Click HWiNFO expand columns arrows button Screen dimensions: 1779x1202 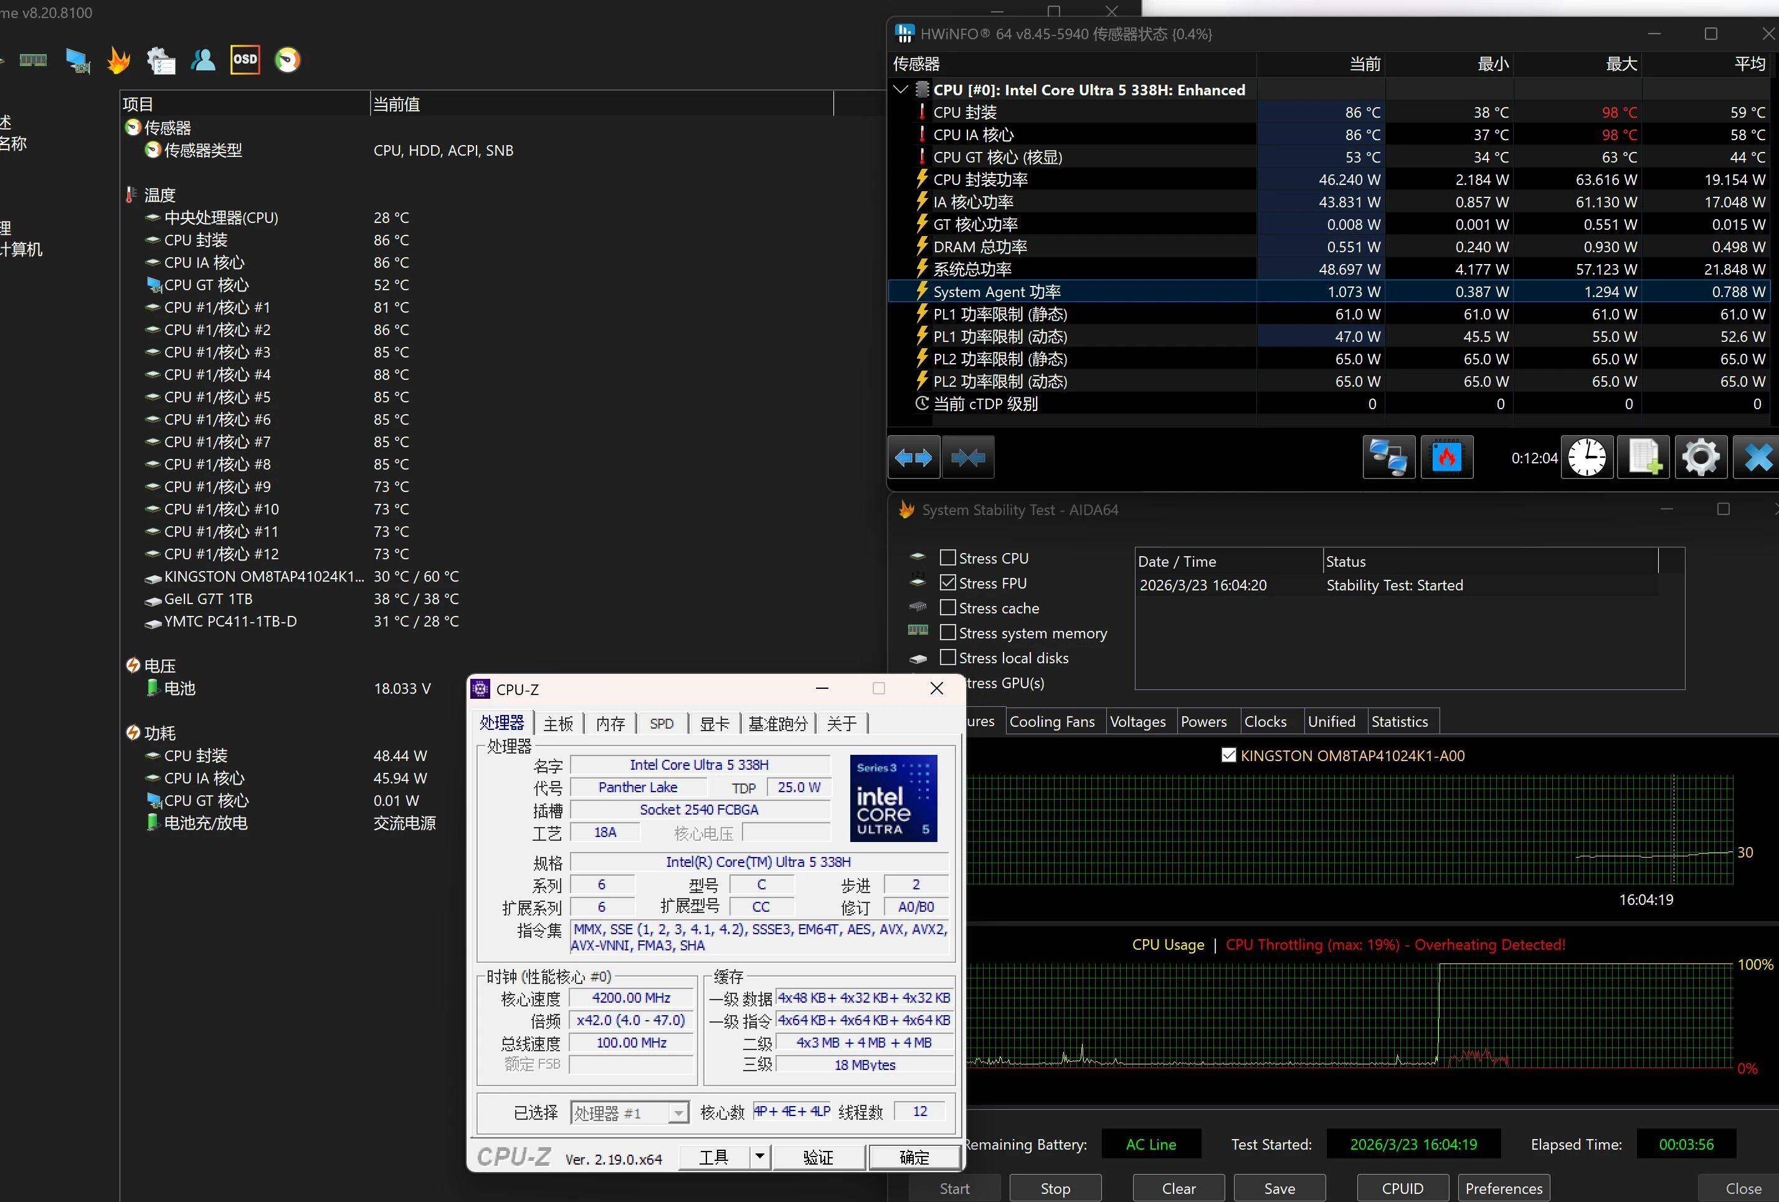coord(913,458)
